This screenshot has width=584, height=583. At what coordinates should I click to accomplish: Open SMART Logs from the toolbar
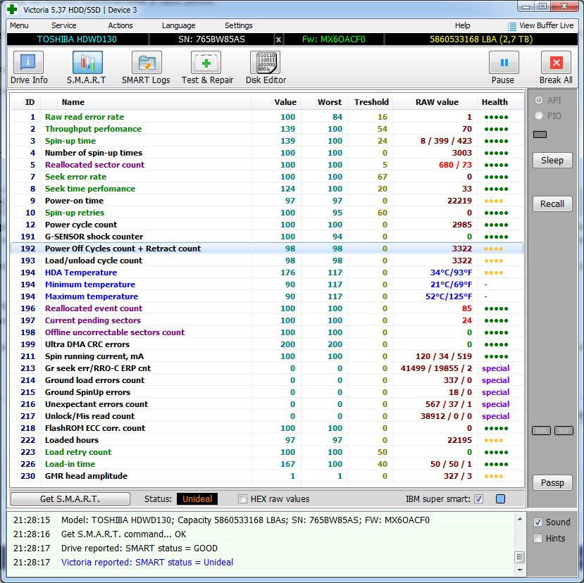pyautogui.click(x=146, y=63)
